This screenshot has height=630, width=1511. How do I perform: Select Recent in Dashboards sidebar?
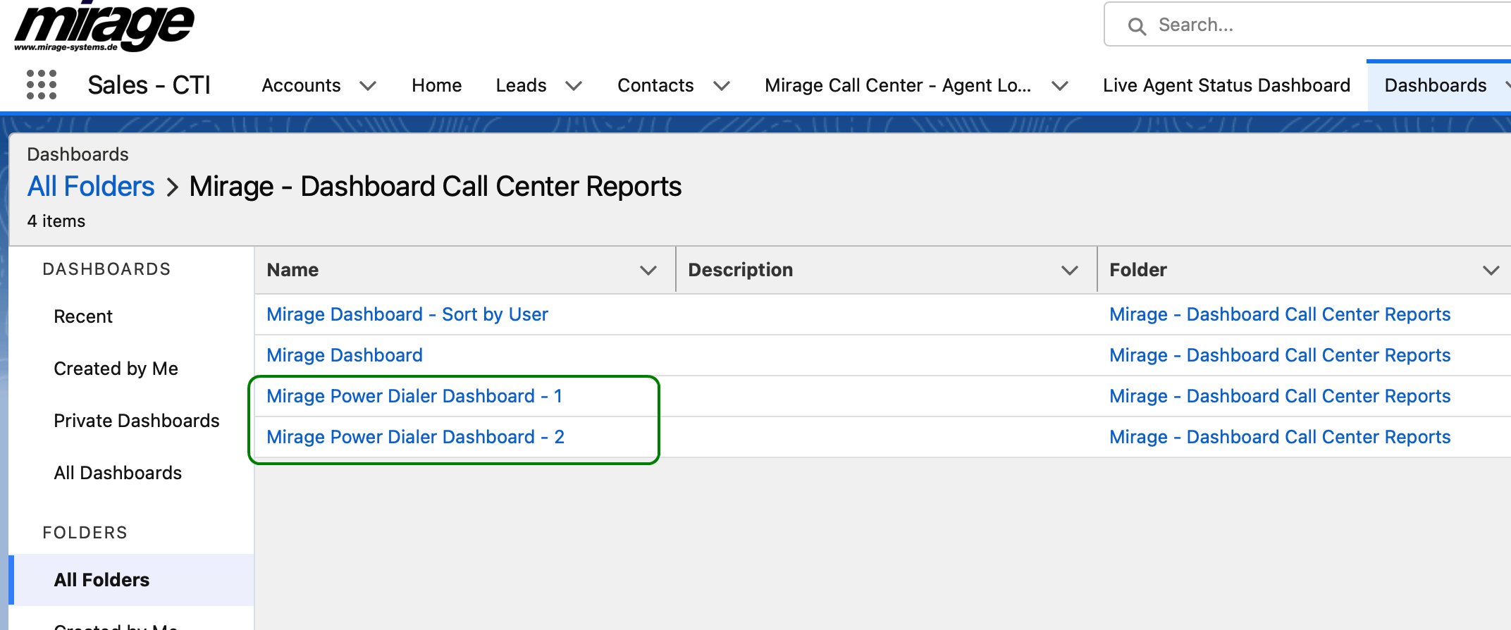click(83, 316)
